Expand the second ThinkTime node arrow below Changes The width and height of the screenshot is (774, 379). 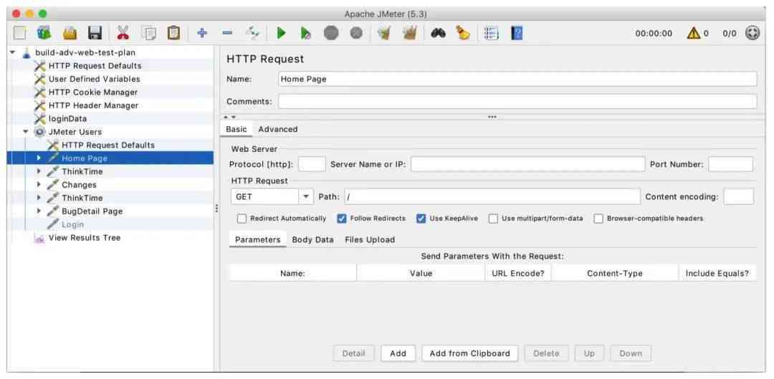[39, 198]
